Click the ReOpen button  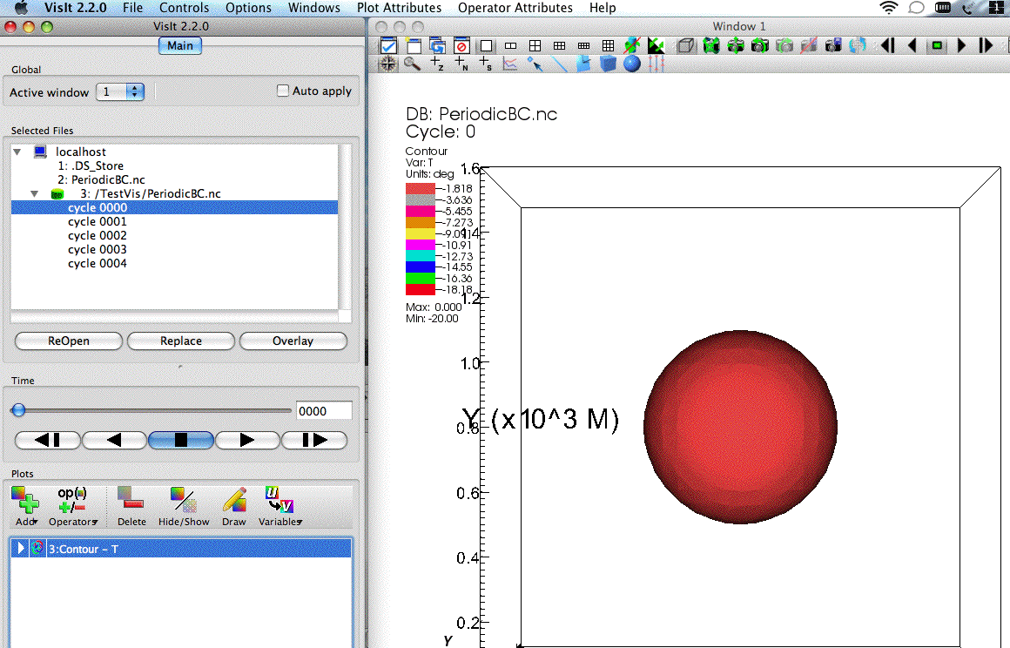pyautogui.click(x=69, y=341)
